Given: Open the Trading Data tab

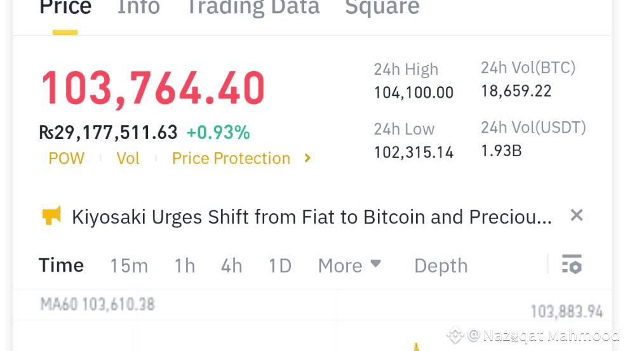Looking at the screenshot, I should (x=252, y=8).
